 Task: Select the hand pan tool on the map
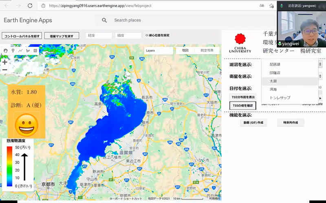pyautogui.click(x=6, y=51)
